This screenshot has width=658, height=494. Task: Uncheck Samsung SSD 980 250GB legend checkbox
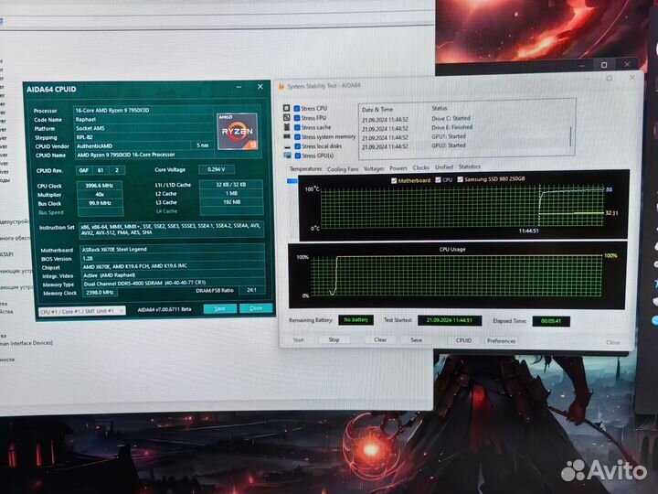(x=461, y=179)
